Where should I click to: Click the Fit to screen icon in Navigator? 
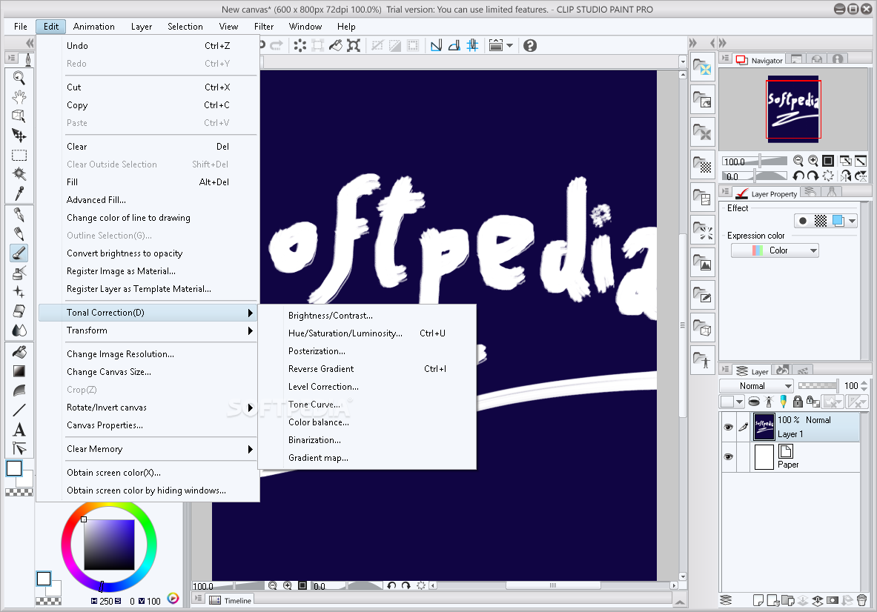coord(828,161)
